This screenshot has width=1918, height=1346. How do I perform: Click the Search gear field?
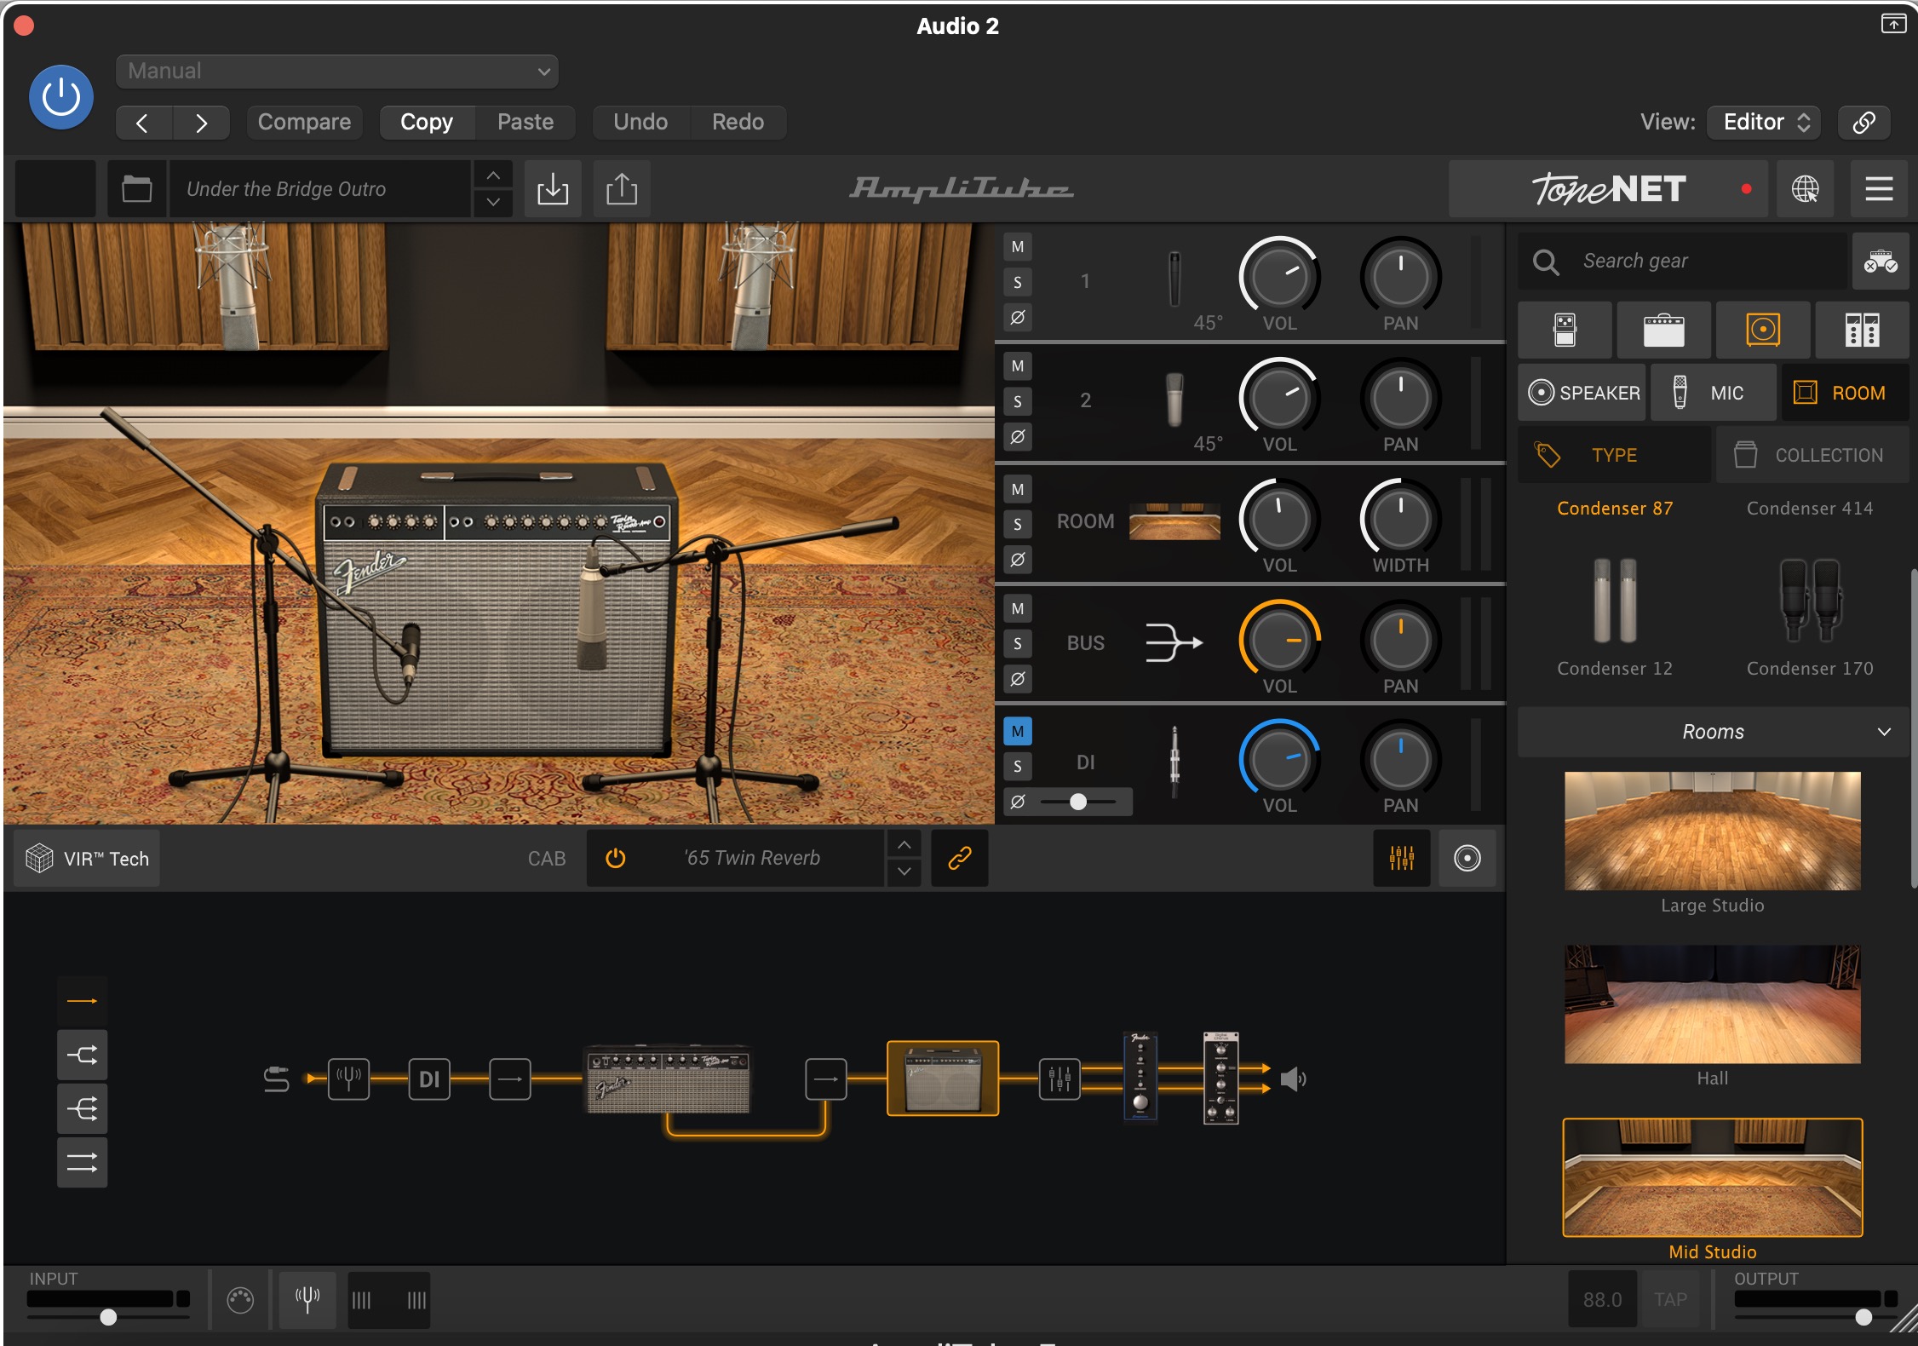[x=1683, y=261]
